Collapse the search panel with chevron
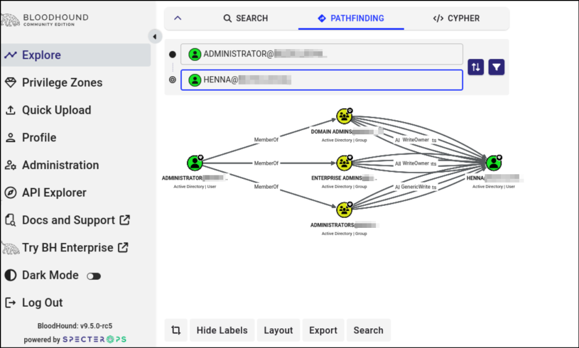Image resolution: width=579 pixels, height=348 pixels. click(x=178, y=18)
